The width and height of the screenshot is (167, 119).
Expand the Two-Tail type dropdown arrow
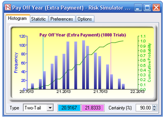(x=50, y=108)
